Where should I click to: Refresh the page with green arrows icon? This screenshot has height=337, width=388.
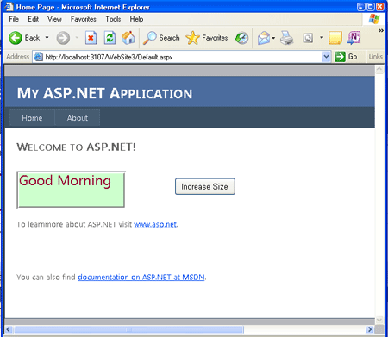(x=110, y=38)
